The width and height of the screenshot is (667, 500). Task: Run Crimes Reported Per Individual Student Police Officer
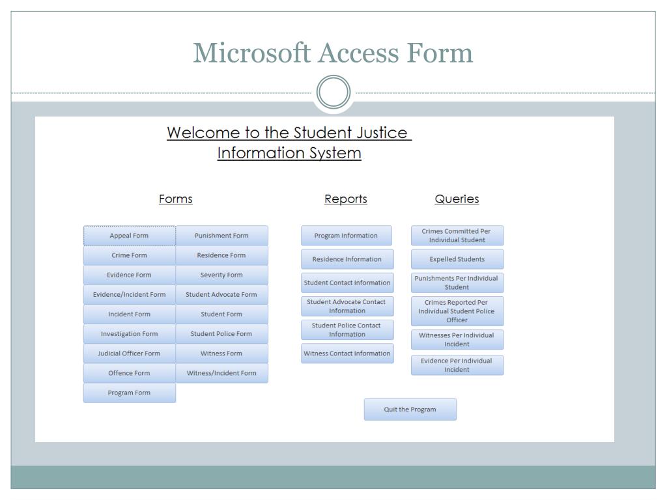457,311
